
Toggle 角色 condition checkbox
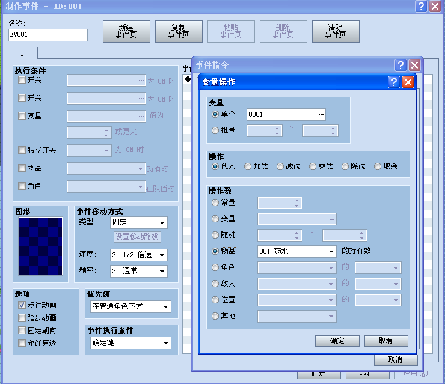[x=22, y=186]
